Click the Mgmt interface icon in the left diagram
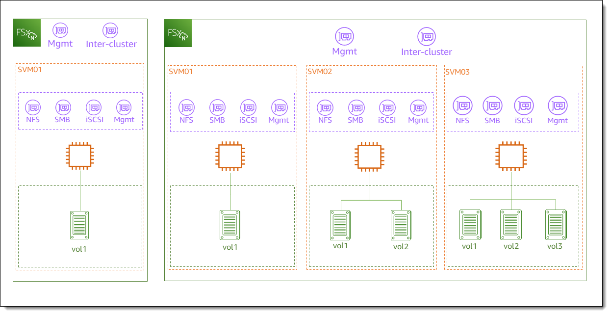610x314 pixels. click(x=60, y=29)
